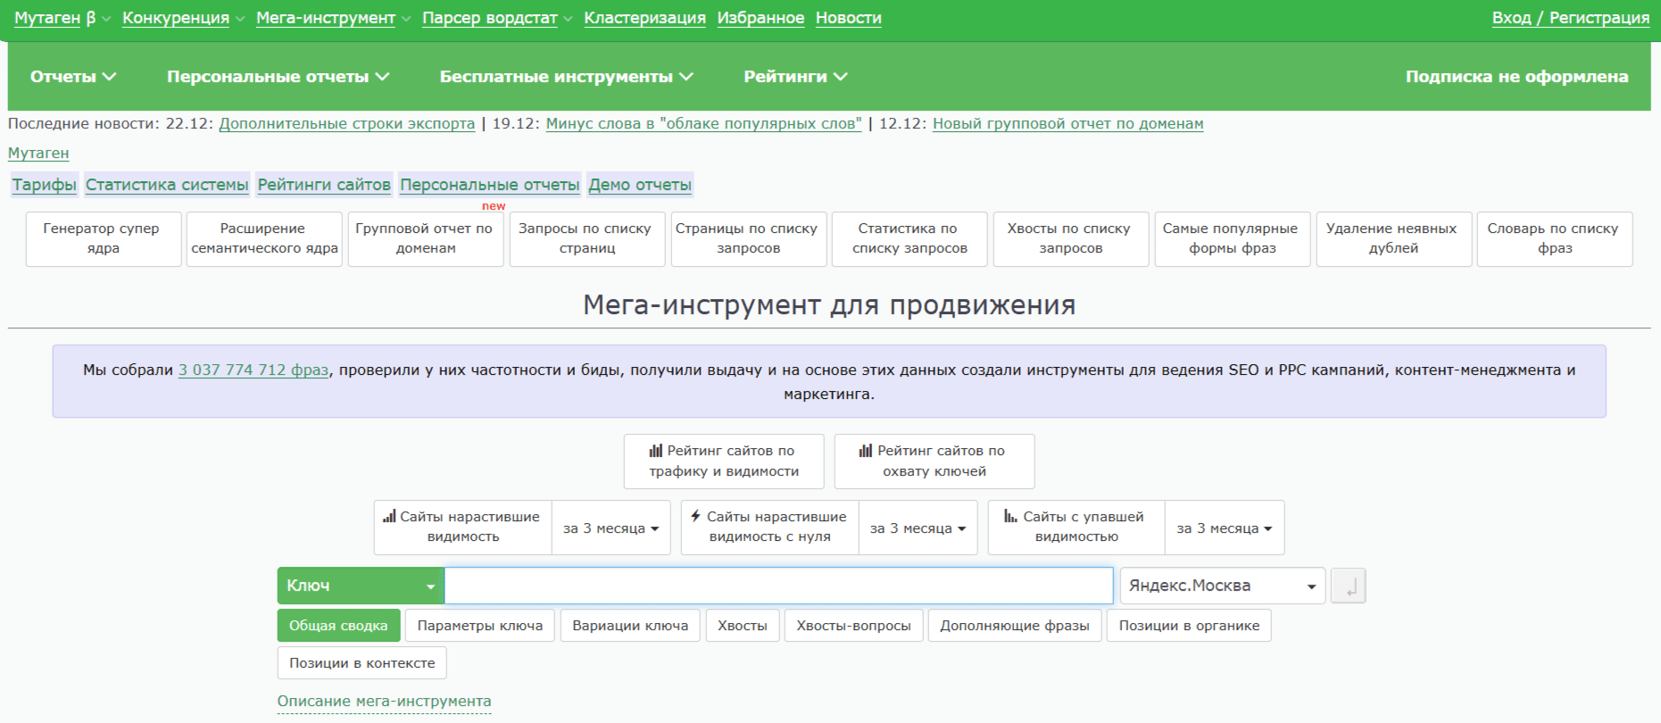Open Словарь по списку фраз tool
The height and width of the screenshot is (723, 1661).
[1555, 239]
